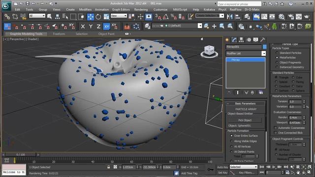Select Standard Particles radio button
Image resolution: width=315 pixels, height=177 pixels.
point(277,53)
